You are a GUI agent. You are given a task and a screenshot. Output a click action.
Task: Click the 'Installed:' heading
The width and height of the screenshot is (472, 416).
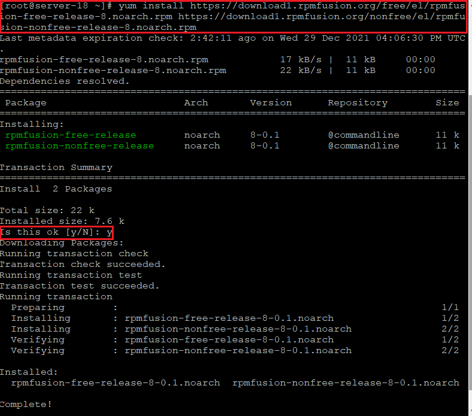(x=29, y=372)
